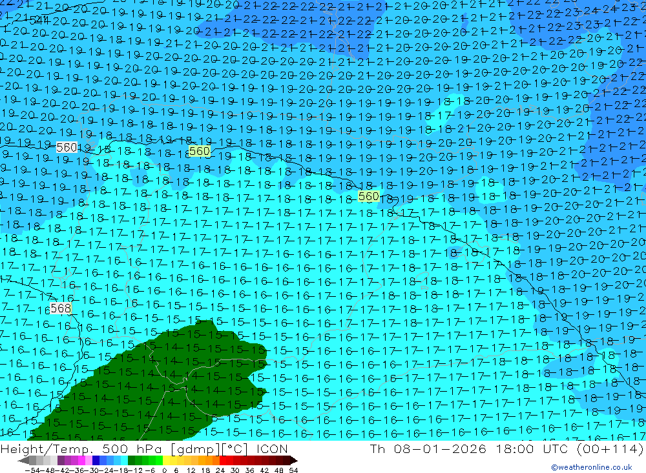This screenshot has width=646, height=473.
Task: Click the gray left arrow end of legend
Action: (x=23, y=460)
